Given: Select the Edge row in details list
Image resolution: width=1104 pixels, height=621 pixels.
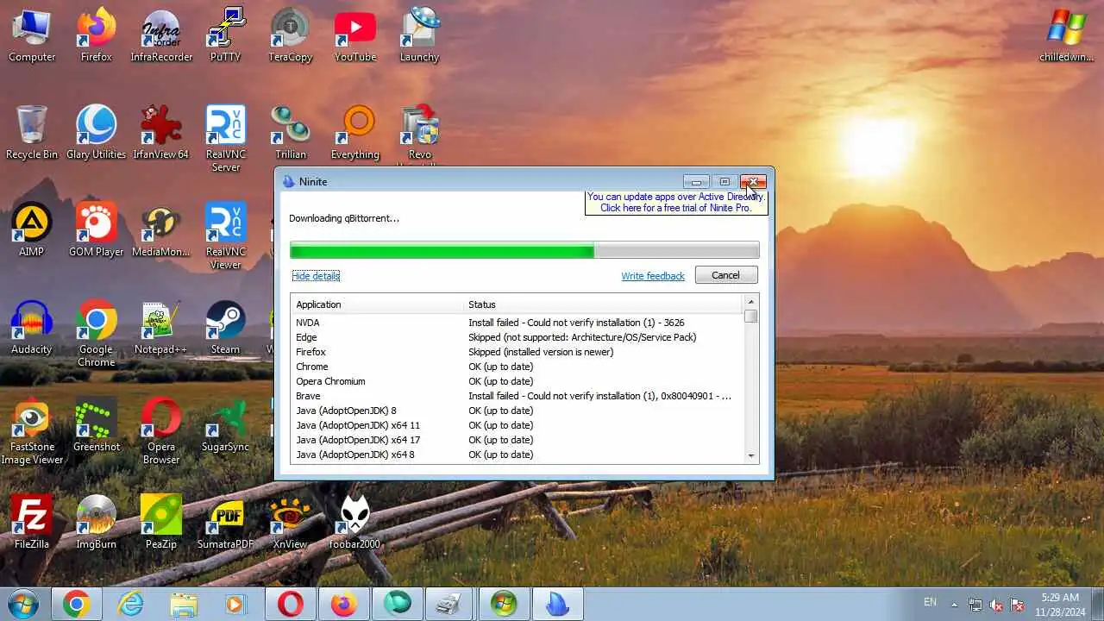Looking at the screenshot, I should 517,337.
